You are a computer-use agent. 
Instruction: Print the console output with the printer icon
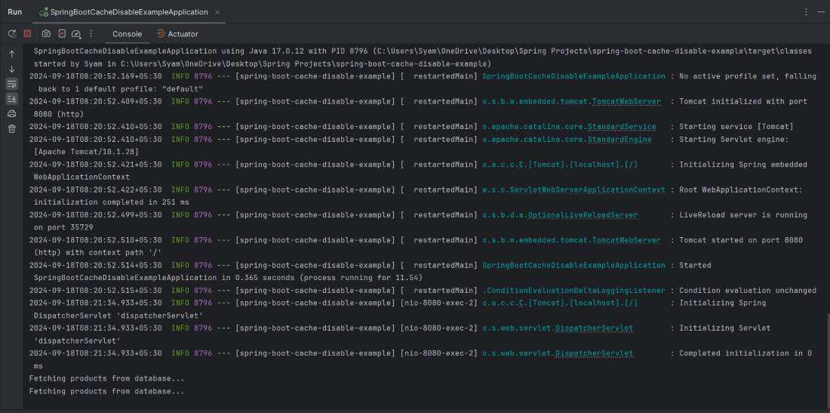(12, 113)
